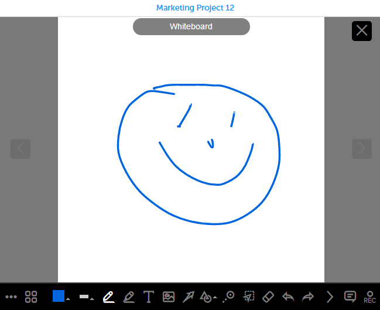
Task: Select the eraser tool
Action: 268,297
